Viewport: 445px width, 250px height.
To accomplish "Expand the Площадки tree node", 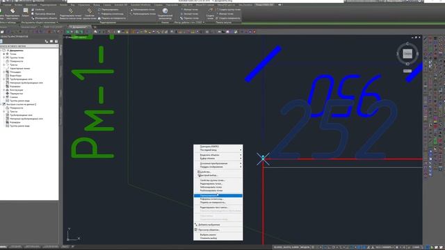I will tap(4, 72).
